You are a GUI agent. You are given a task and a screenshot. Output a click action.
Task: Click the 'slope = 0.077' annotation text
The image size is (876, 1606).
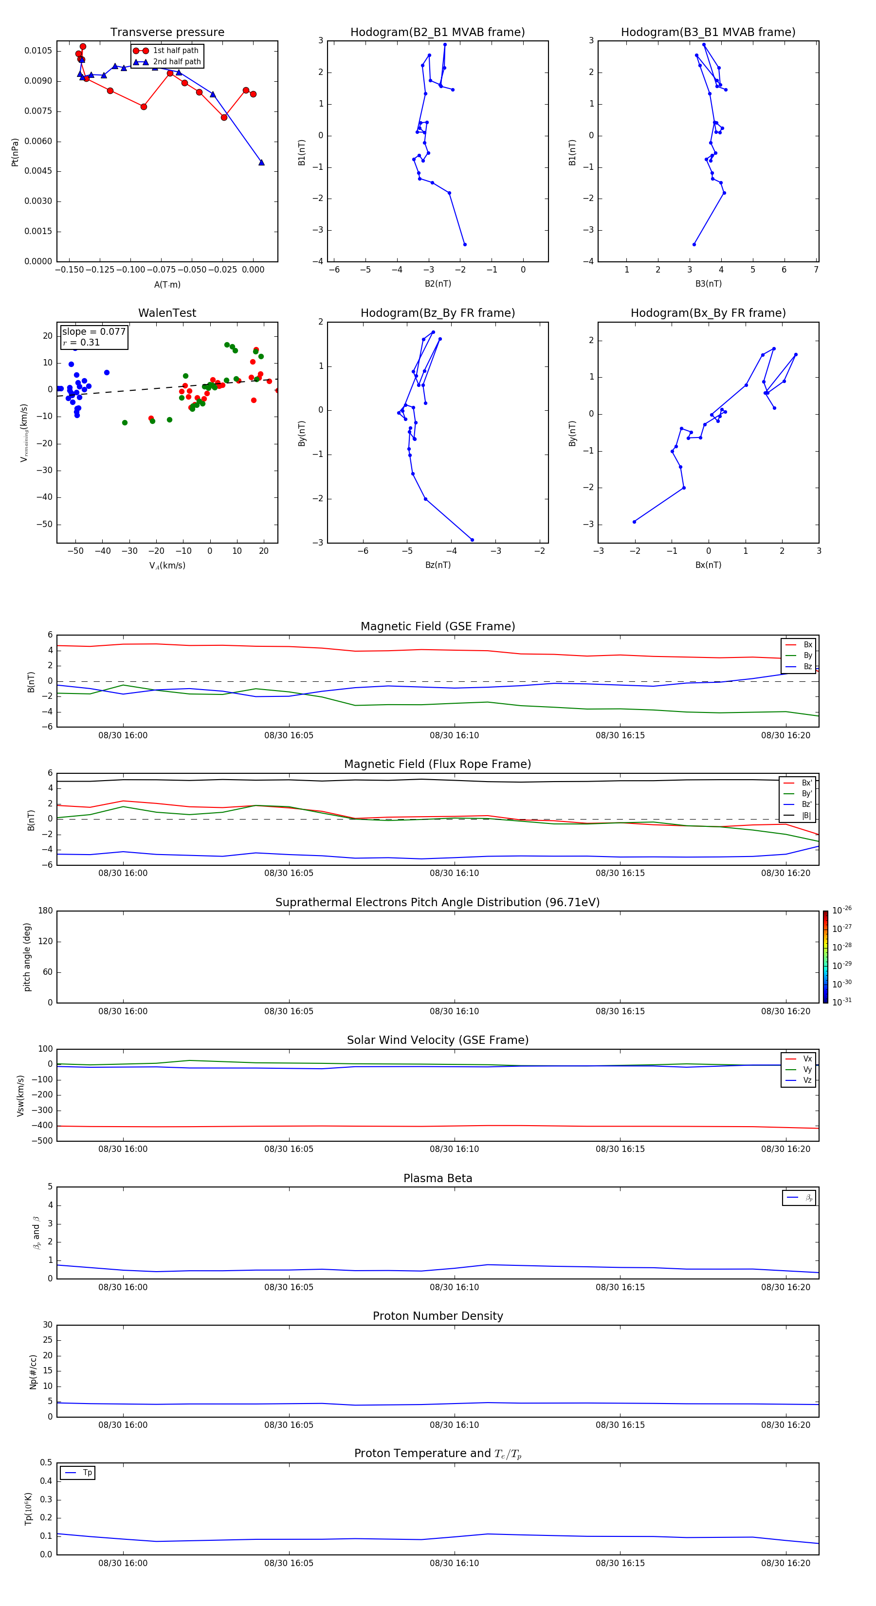[x=93, y=332]
